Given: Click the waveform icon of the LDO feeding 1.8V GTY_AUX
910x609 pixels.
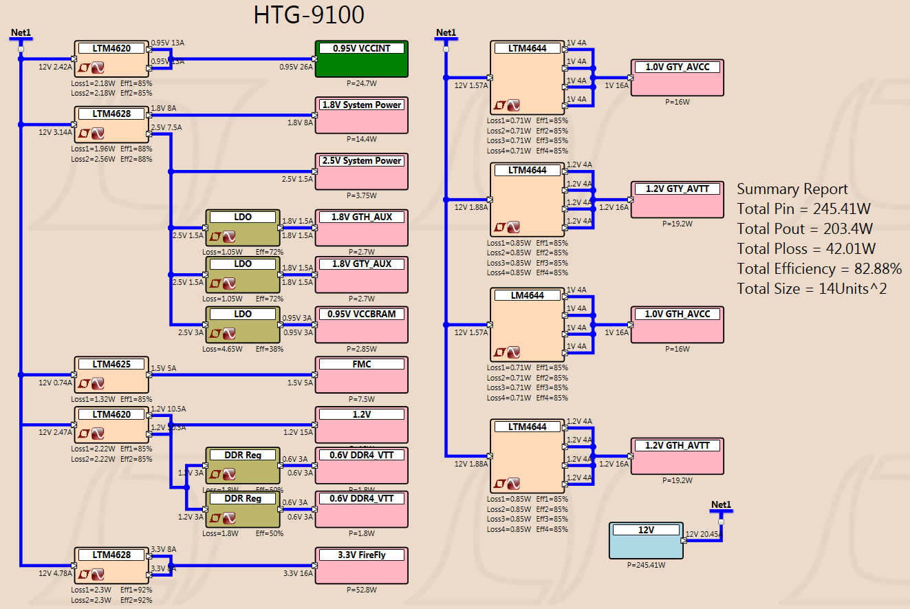Looking at the screenshot, I should [229, 283].
